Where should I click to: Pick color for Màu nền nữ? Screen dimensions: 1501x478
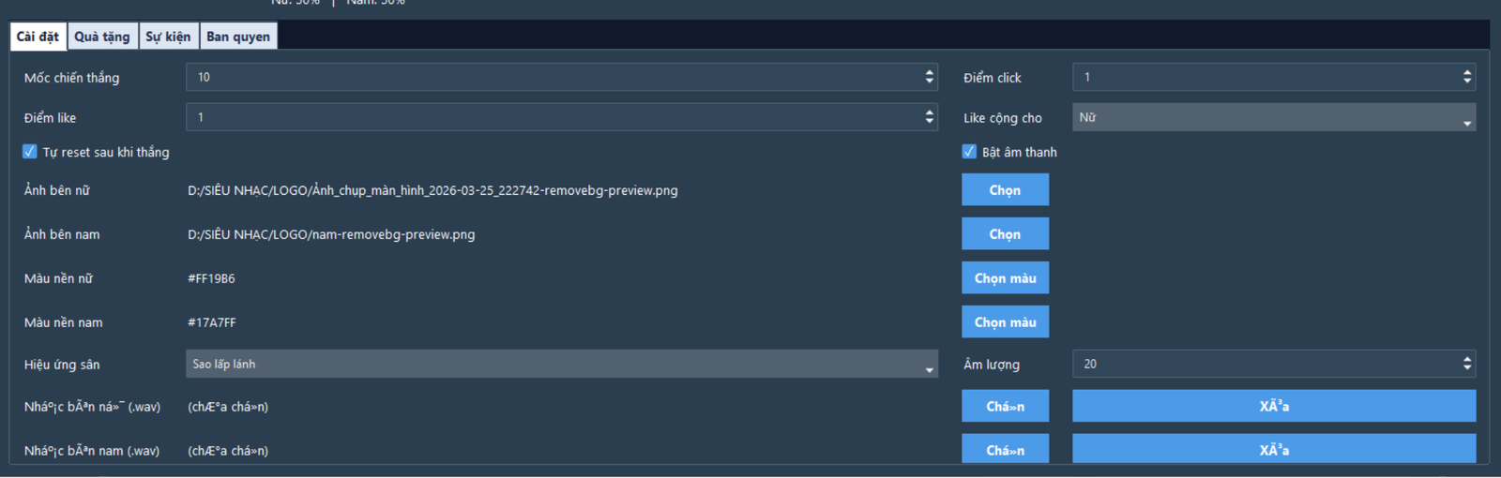point(1005,278)
